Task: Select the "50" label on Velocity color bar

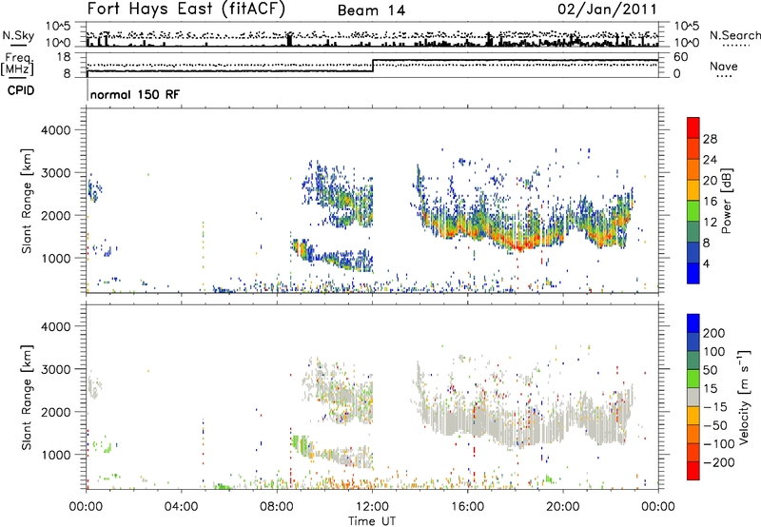Action: (x=710, y=370)
